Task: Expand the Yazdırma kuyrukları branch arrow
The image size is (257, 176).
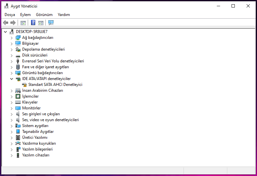Action: 11,144
